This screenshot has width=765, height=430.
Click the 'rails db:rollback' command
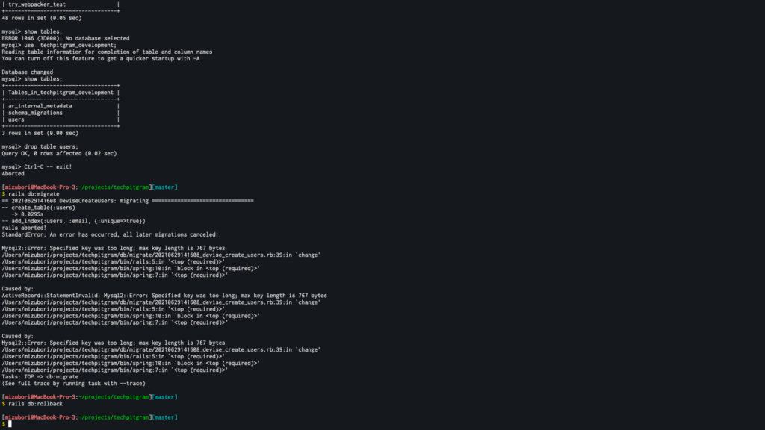pos(35,404)
